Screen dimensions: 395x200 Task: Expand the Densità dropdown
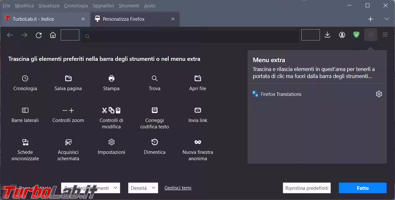143,188
